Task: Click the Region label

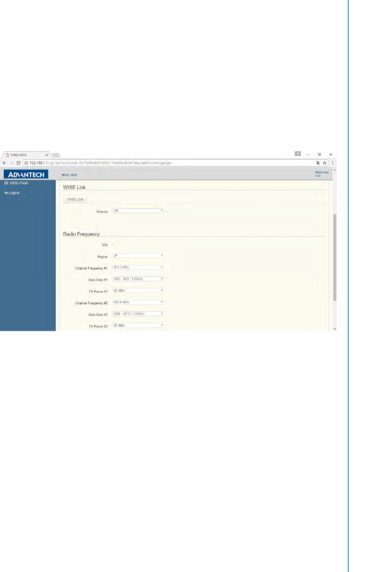Action: tap(102, 257)
